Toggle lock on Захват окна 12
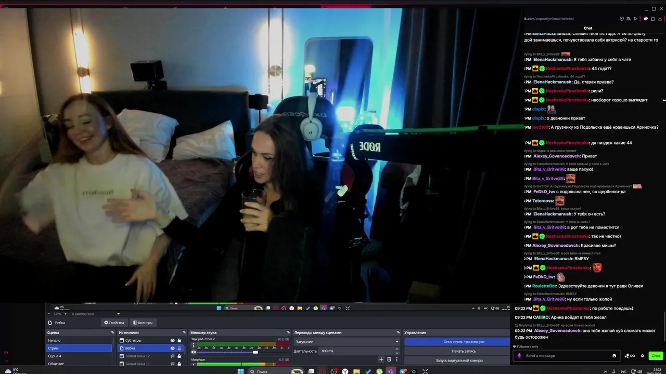This screenshot has height=374, width=666. pyautogui.click(x=180, y=356)
